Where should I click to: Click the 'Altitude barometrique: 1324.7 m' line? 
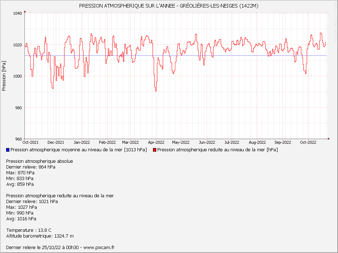point(40,236)
